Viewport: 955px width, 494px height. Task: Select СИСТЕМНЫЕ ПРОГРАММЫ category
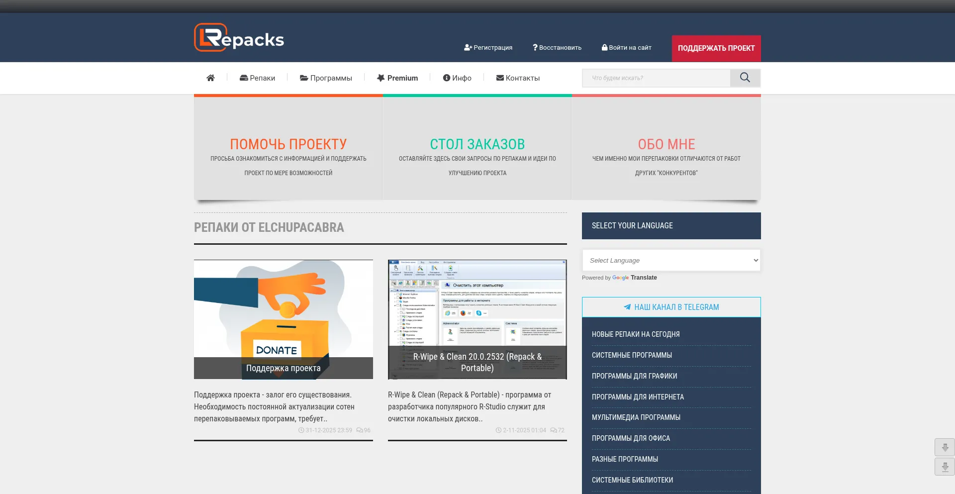coord(632,355)
